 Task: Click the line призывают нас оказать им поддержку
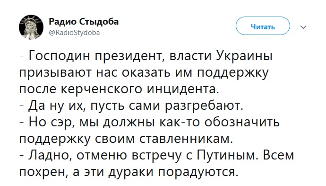144,73
